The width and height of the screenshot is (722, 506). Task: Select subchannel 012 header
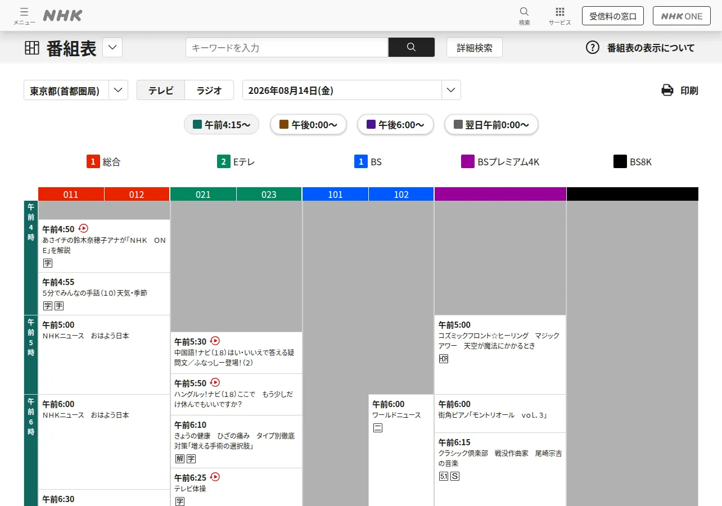(137, 194)
